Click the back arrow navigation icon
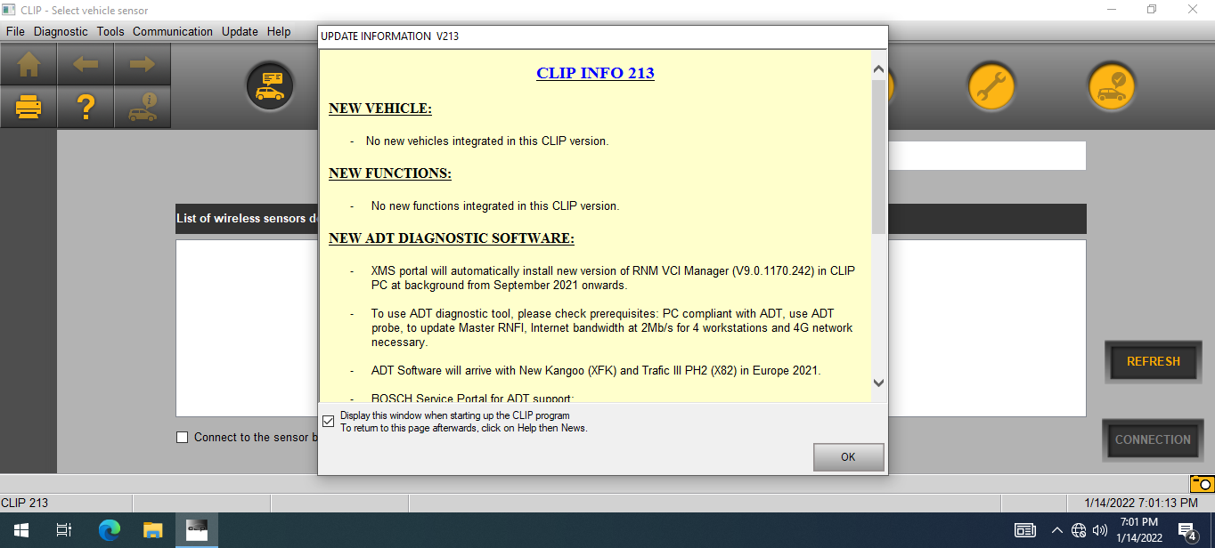The height and width of the screenshot is (548, 1215). click(x=86, y=64)
